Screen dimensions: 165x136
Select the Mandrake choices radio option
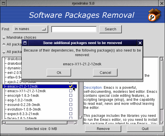pos(4,38)
